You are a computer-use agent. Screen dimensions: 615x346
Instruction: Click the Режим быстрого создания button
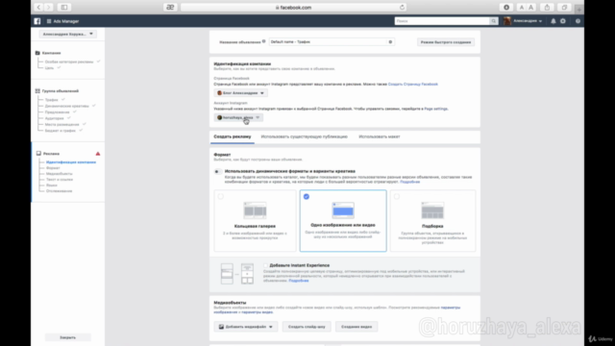pyautogui.click(x=446, y=42)
